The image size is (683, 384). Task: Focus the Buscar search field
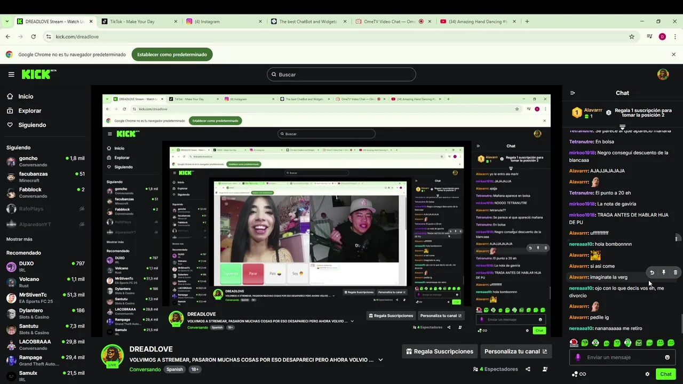[x=341, y=75]
